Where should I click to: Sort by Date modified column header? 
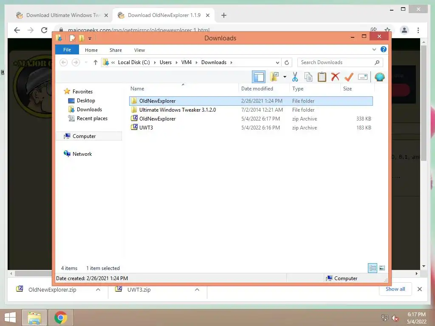263,89
